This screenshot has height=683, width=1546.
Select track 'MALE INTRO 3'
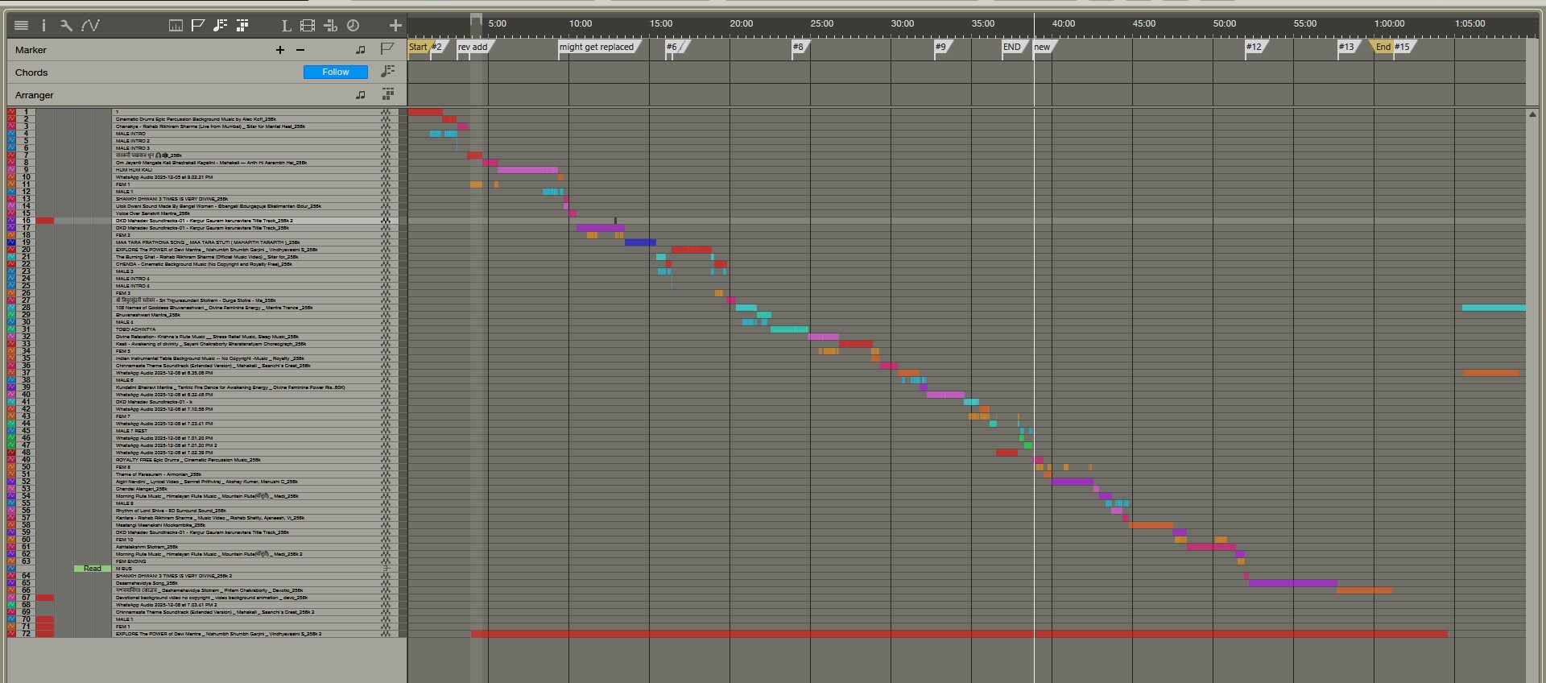[x=133, y=148]
